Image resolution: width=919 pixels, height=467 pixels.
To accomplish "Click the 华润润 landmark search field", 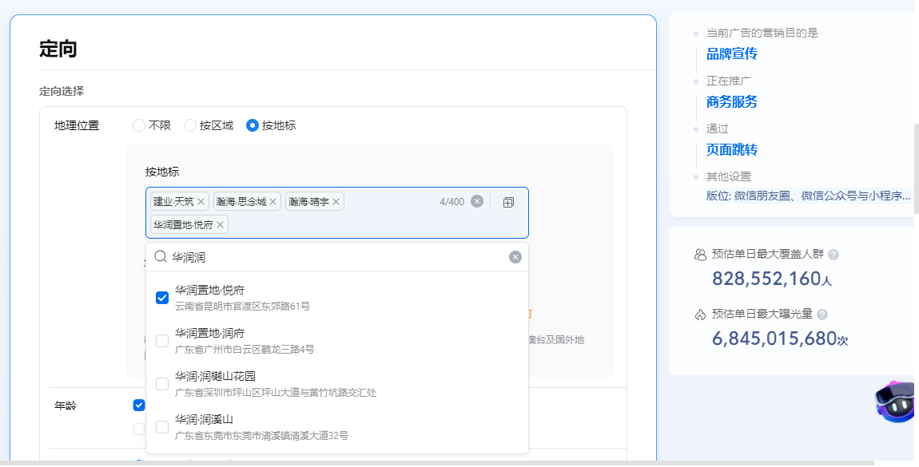I will [x=336, y=257].
